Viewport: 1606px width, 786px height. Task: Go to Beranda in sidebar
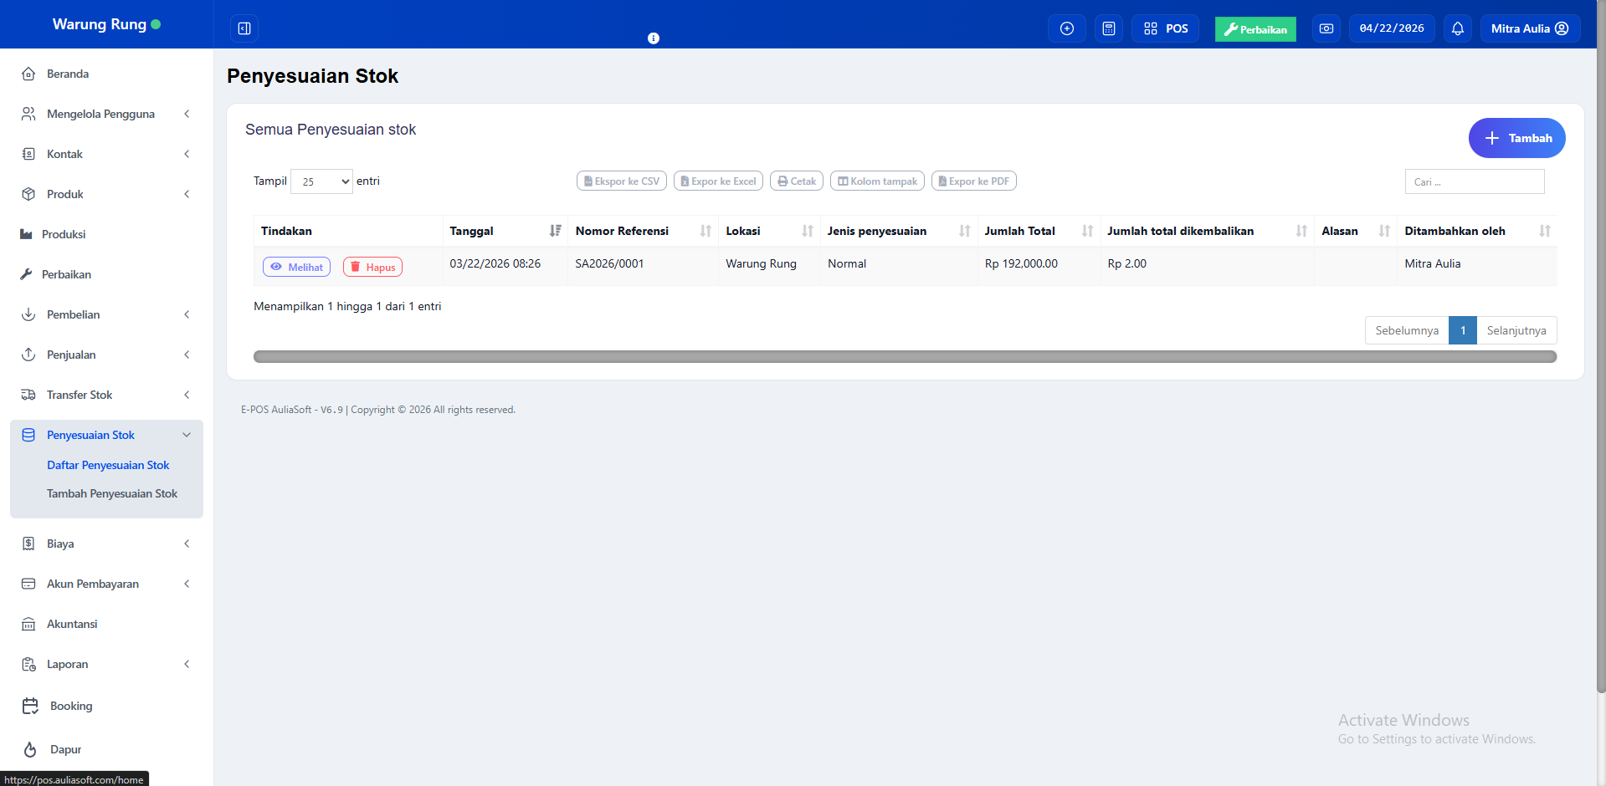[67, 74]
